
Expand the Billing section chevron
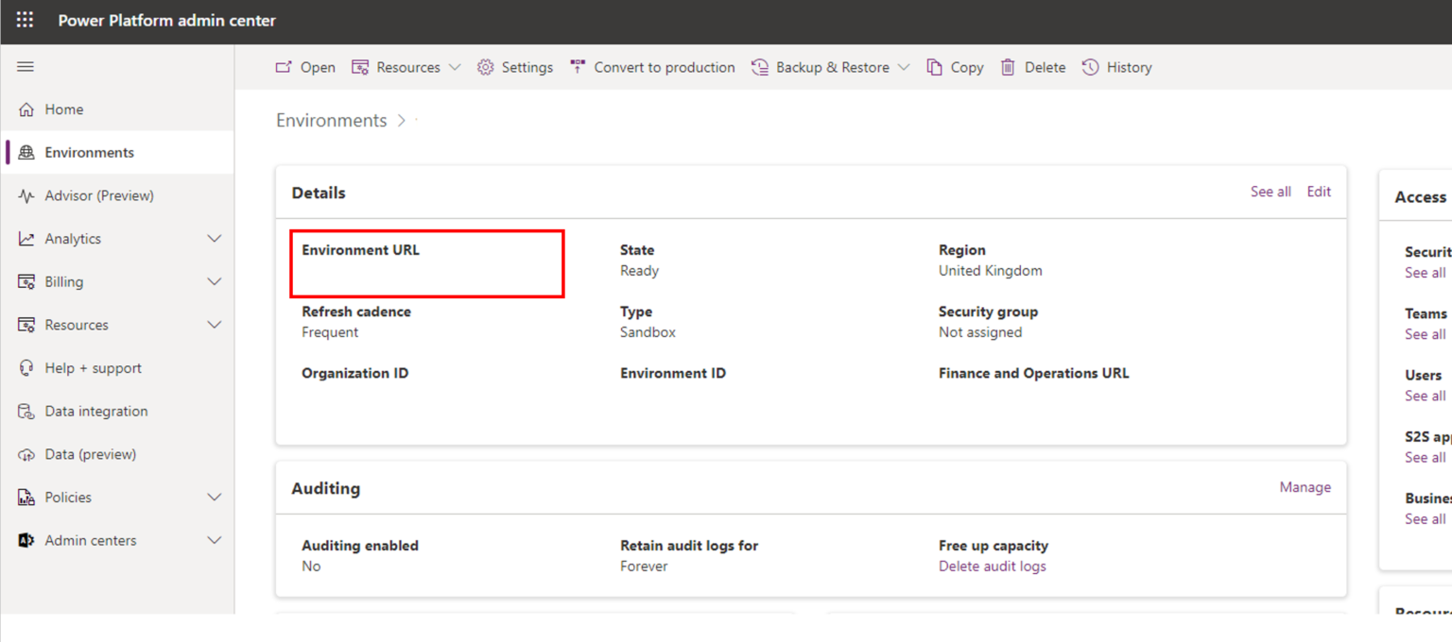[x=215, y=282]
